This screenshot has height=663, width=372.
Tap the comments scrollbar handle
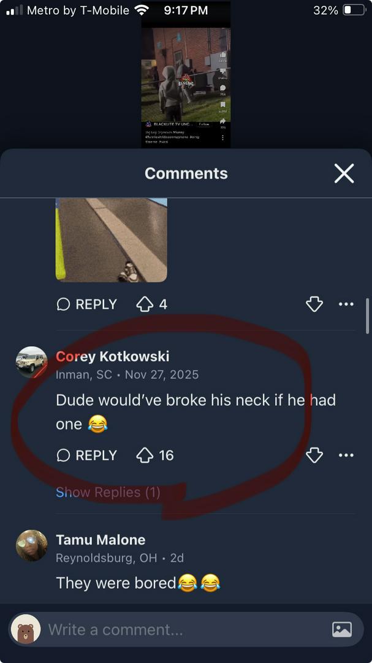click(367, 316)
